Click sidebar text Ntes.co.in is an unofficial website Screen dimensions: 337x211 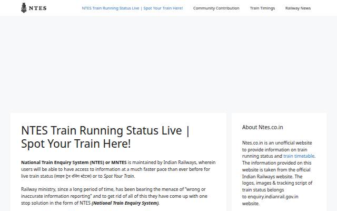pos(277,143)
